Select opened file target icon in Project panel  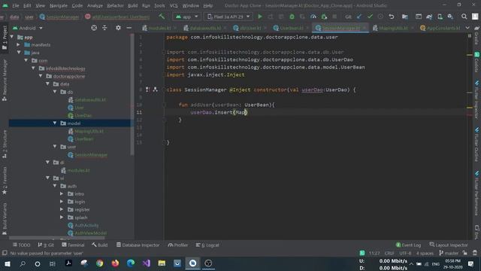click(94, 28)
